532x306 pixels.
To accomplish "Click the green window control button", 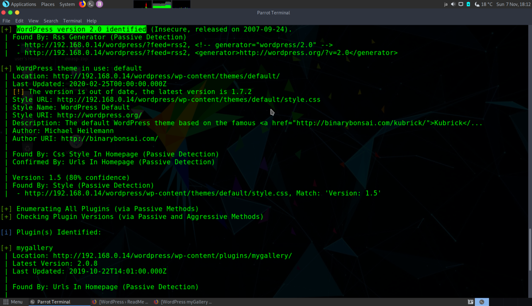I will (11, 13).
